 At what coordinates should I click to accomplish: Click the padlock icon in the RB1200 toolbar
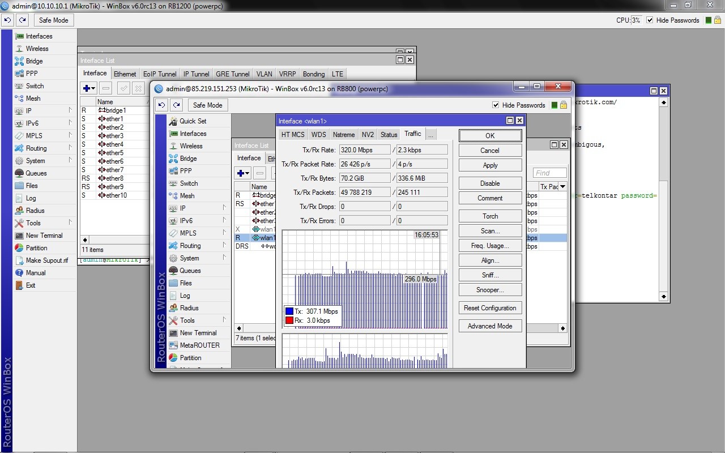pyautogui.click(x=717, y=20)
